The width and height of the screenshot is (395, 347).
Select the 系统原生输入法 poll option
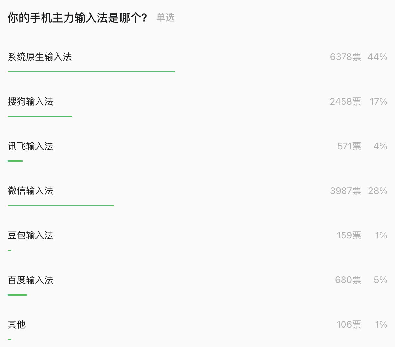pos(40,57)
